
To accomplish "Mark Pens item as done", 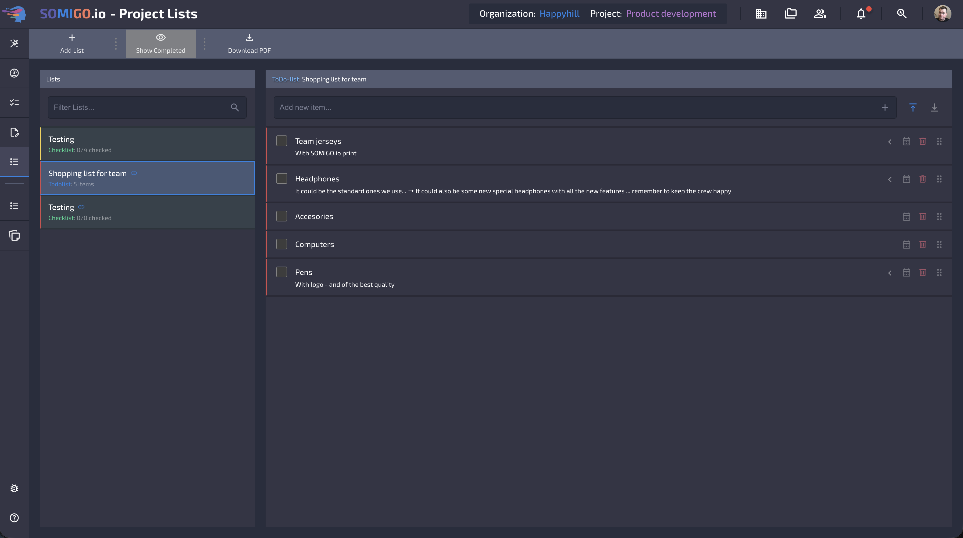I will click(281, 272).
